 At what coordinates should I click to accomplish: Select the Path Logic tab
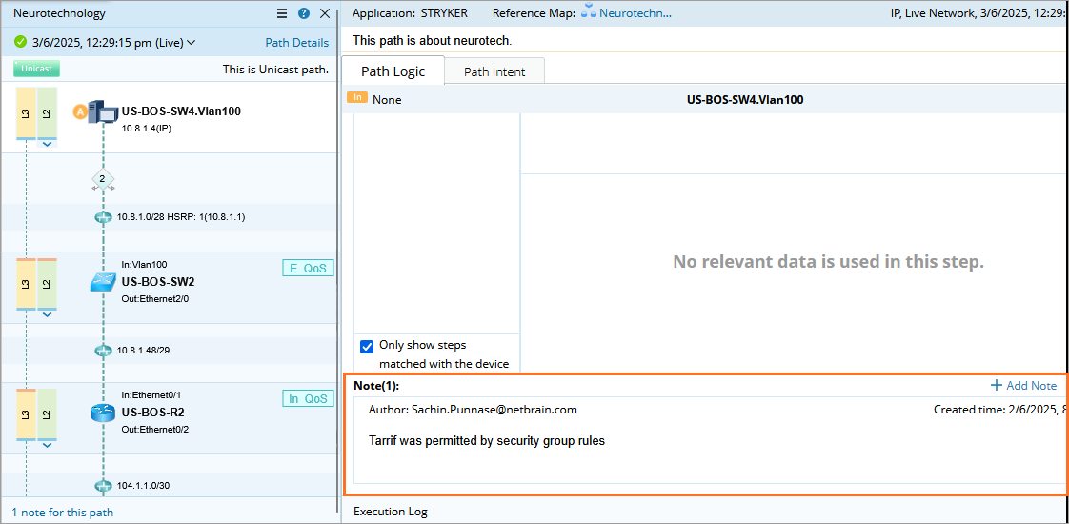pos(393,71)
